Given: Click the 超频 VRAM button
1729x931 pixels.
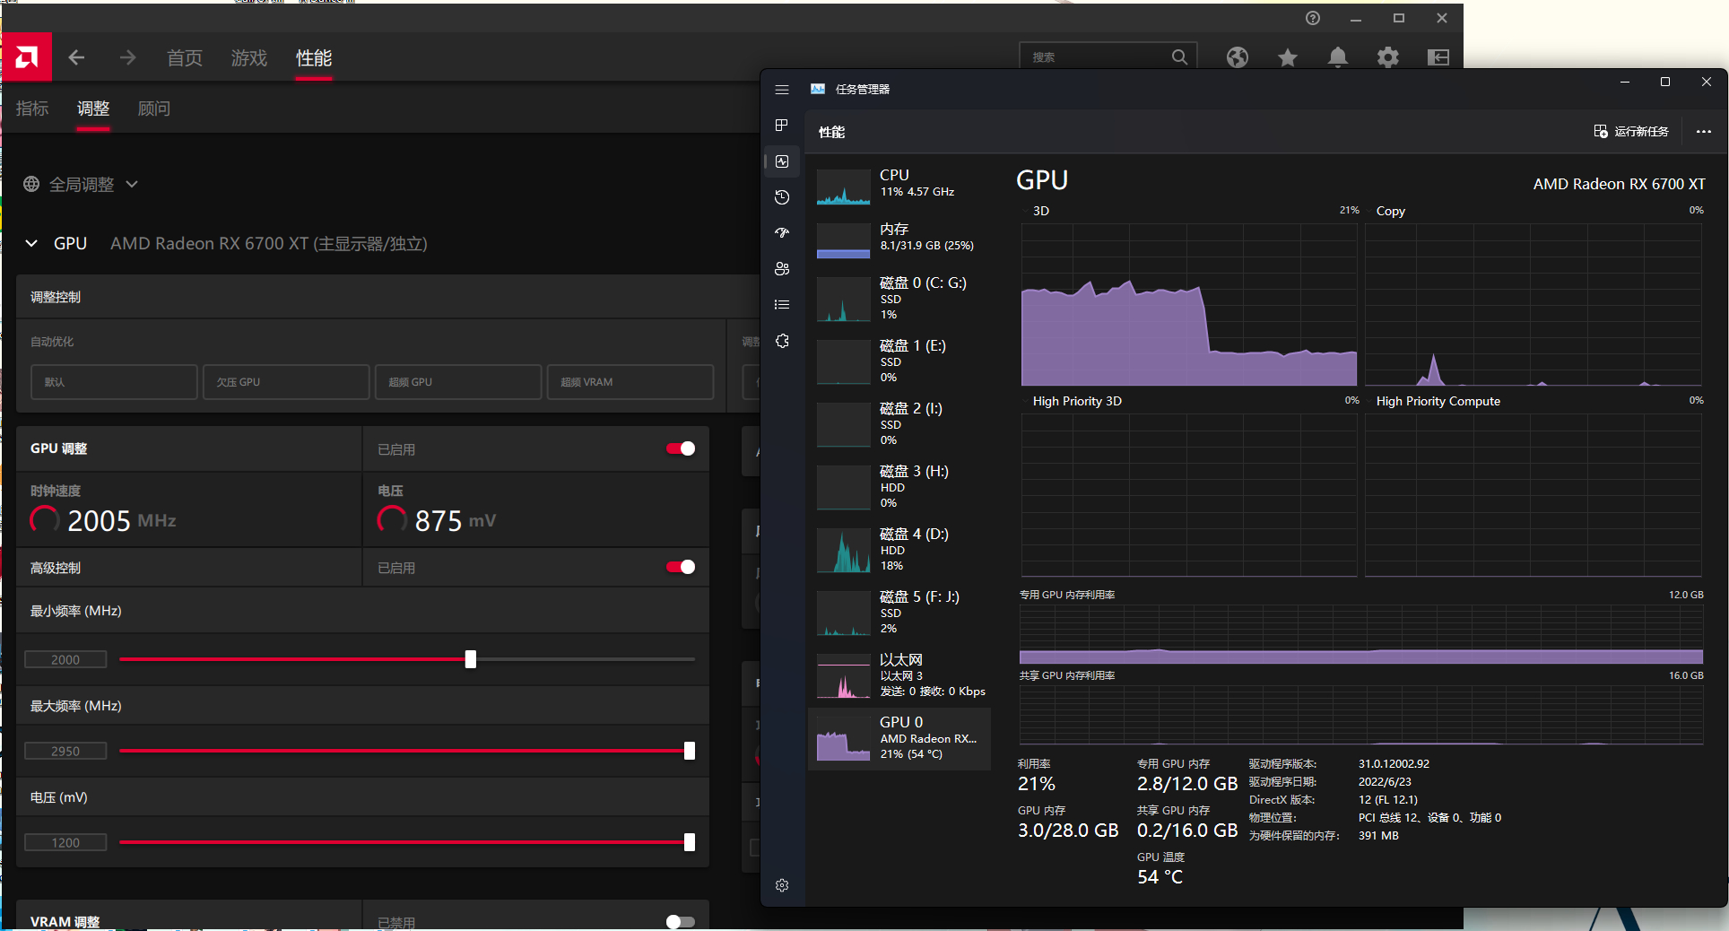Looking at the screenshot, I should click(630, 382).
